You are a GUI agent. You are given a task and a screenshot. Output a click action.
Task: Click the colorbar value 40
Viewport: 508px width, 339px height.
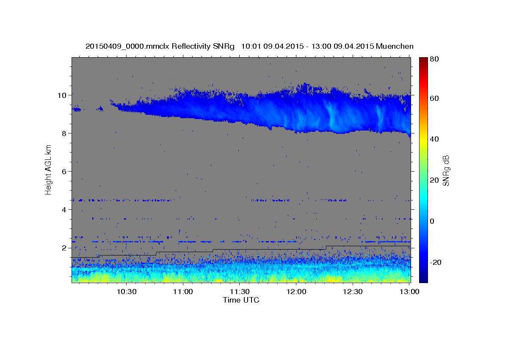tap(433, 139)
